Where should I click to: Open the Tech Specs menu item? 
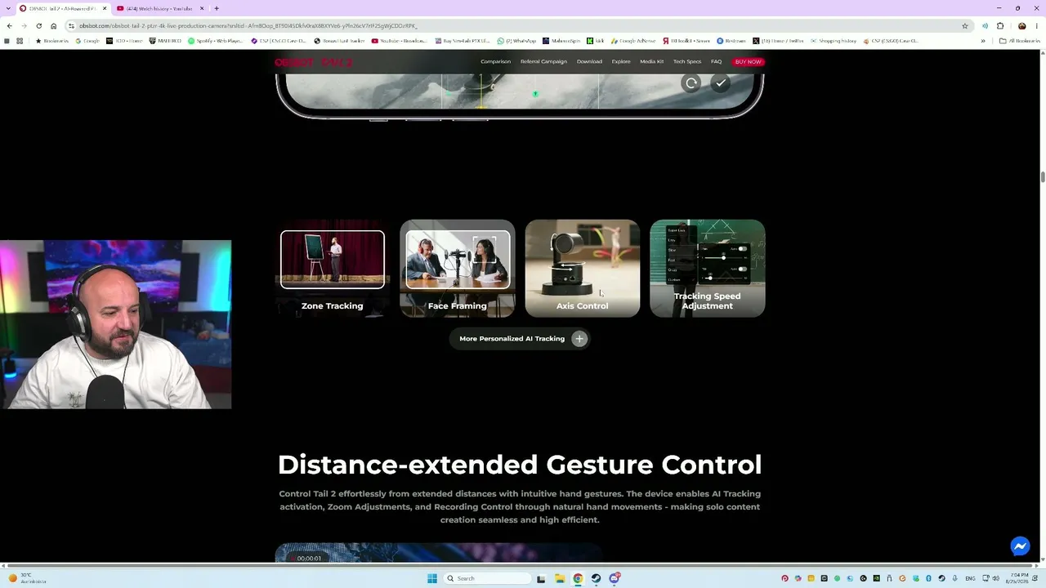(x=687, y=62)
